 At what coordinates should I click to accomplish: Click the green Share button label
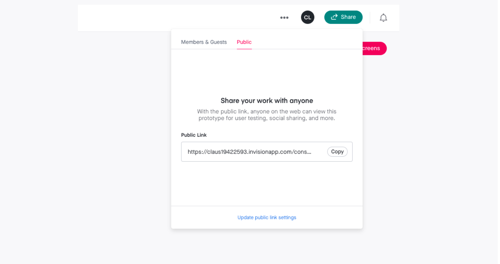pyautogui.click(x=348, y=17)
